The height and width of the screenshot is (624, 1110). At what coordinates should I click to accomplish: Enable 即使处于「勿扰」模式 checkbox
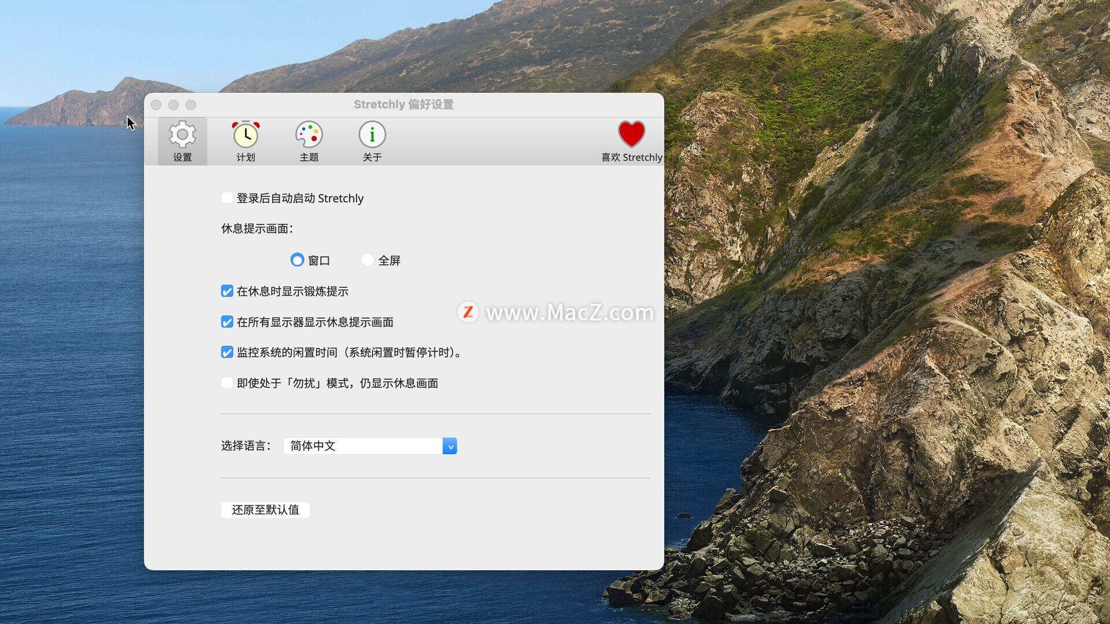coord(227,383)
